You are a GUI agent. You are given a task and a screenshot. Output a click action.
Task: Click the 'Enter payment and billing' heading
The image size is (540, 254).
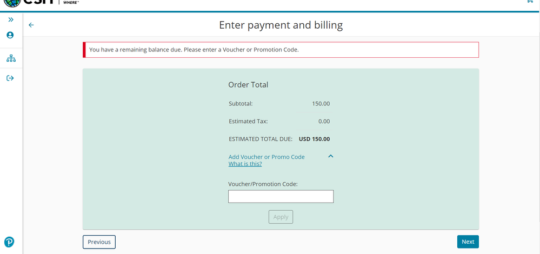pos(281,25)
